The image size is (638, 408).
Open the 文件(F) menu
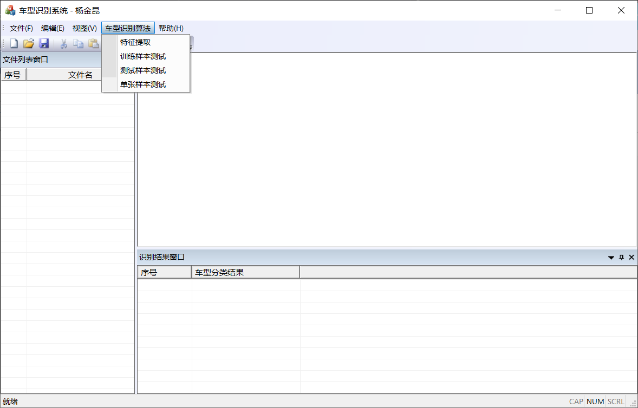click(x=21, y=28)
